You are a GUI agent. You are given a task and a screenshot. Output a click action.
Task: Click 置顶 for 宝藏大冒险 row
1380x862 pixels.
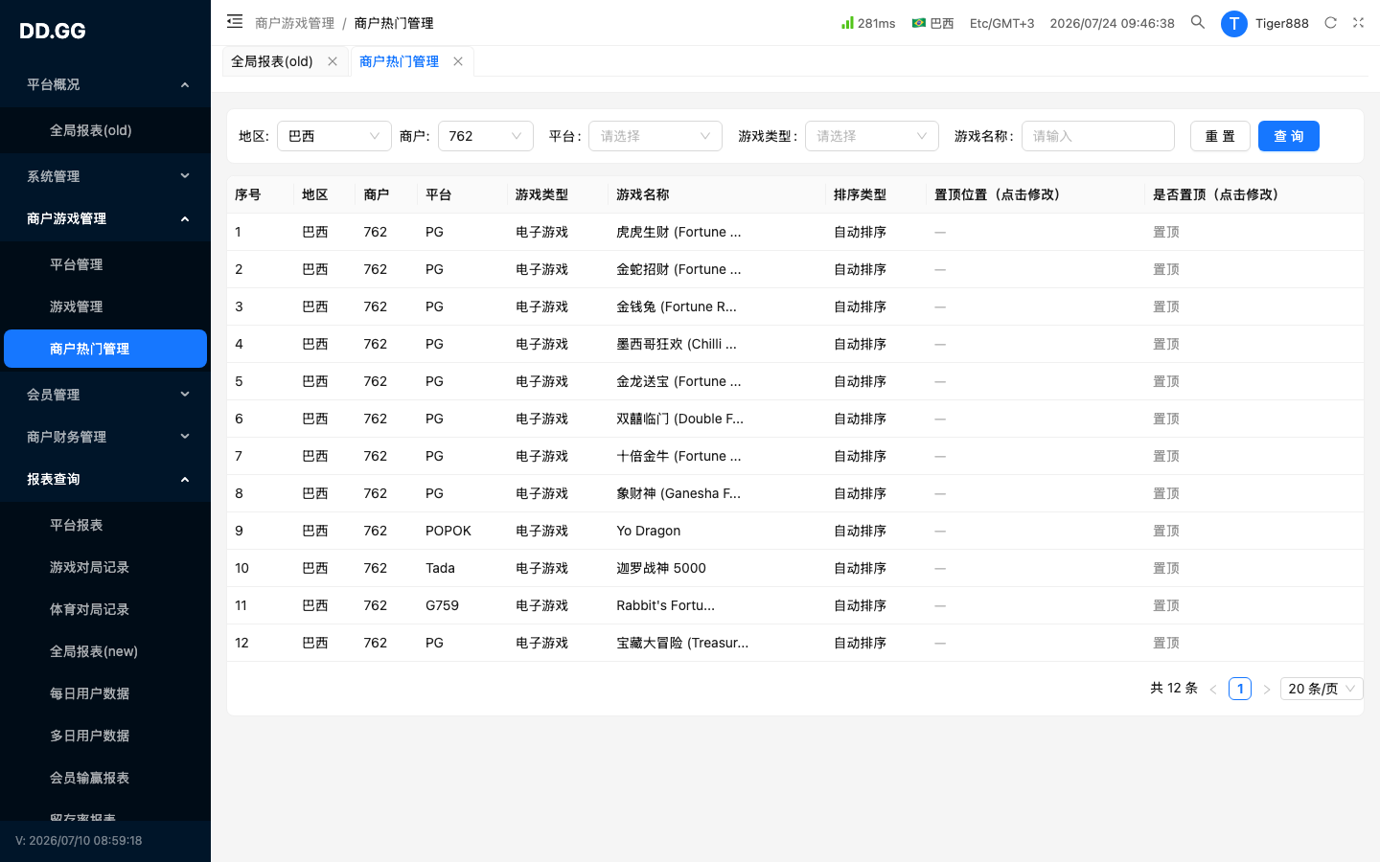pos(1166,643)
